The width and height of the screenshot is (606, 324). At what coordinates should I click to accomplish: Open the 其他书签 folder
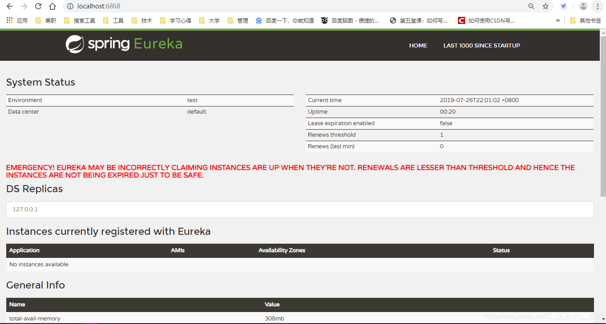(585, 20)
